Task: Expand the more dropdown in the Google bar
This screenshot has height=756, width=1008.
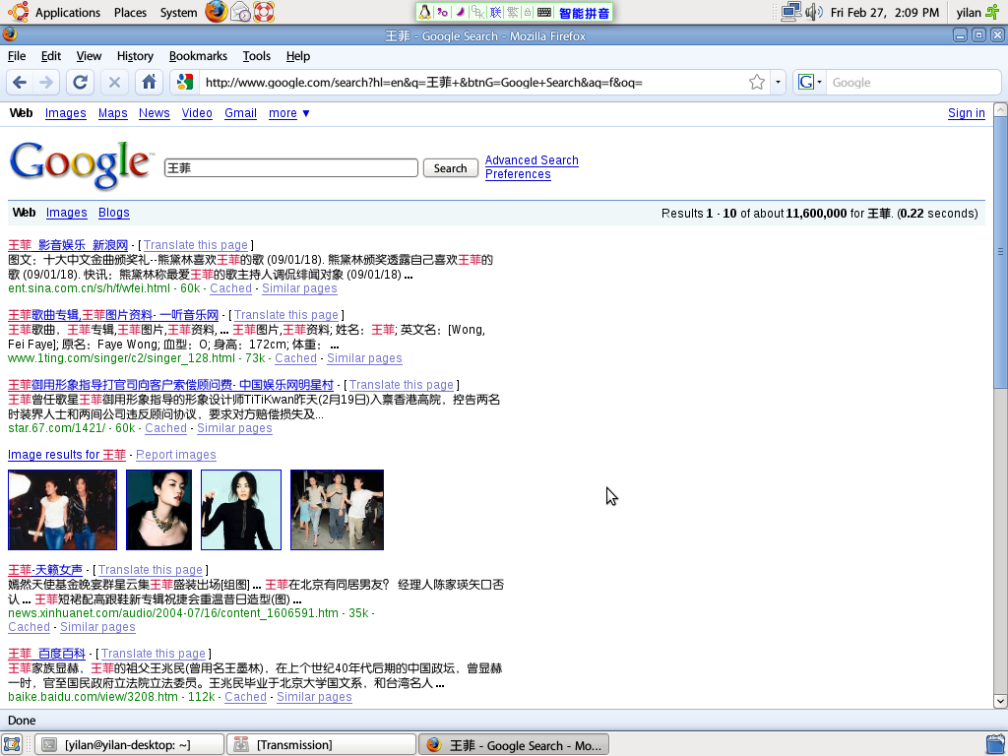Action: point(288,113)
